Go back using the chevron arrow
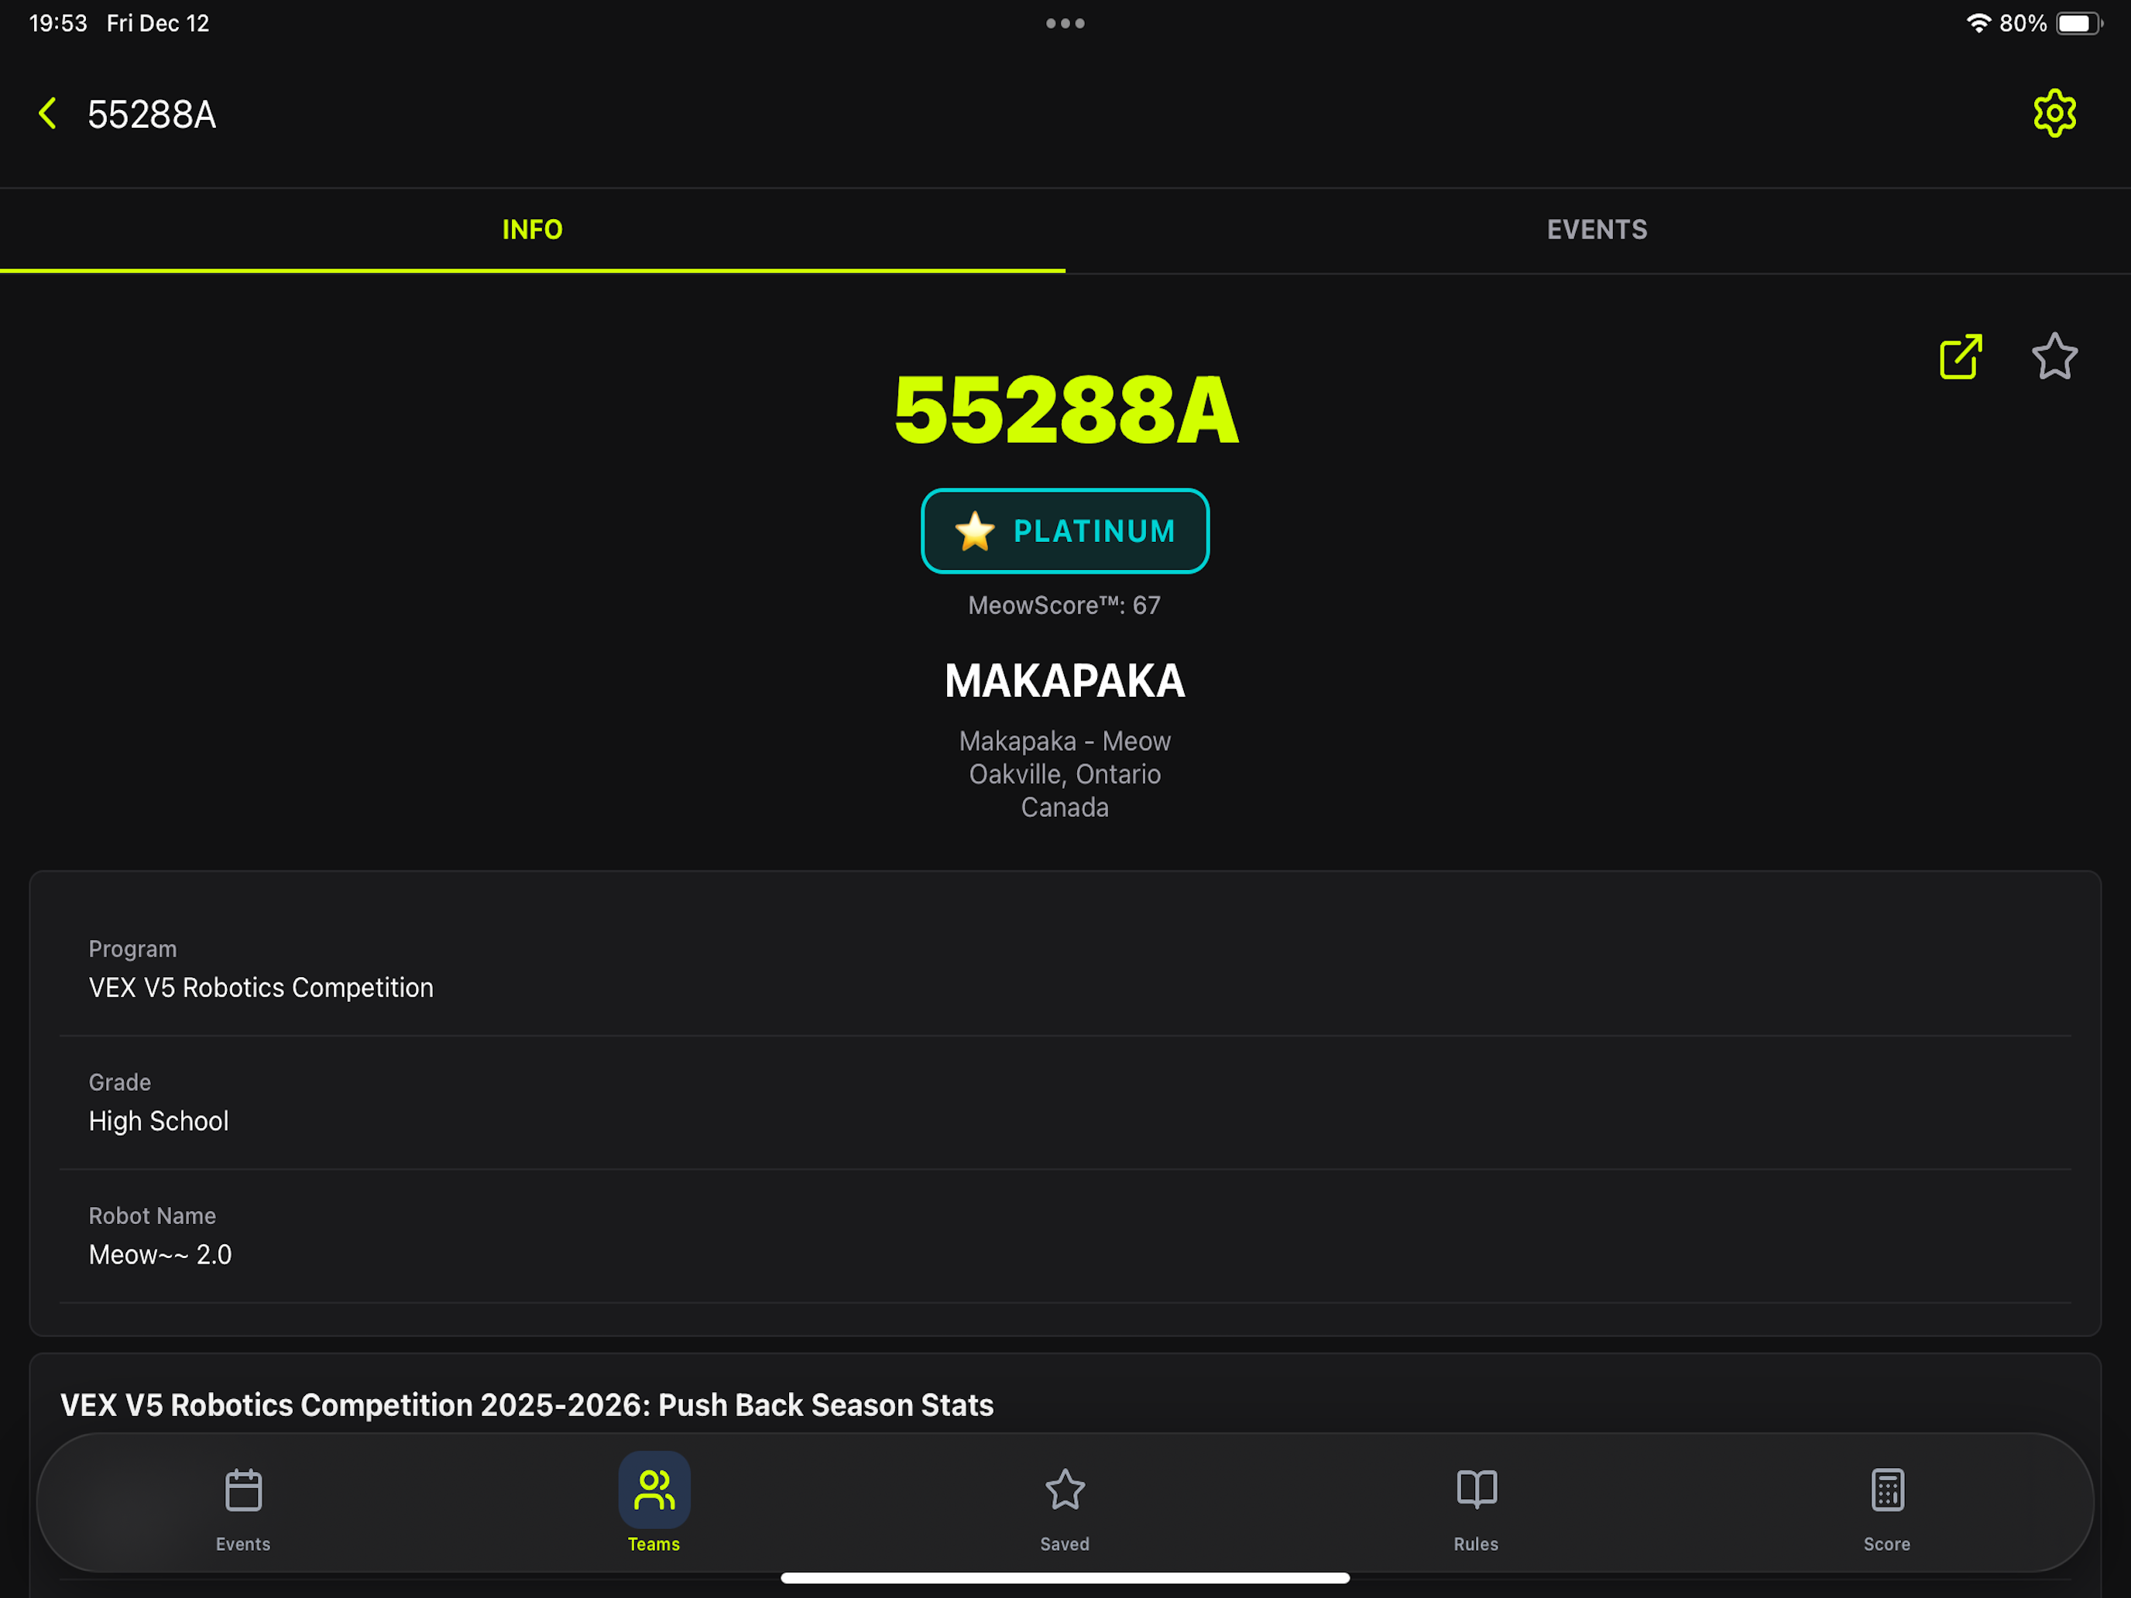Viewport: 2131px width, 1598px height. [x=47, y=114]
